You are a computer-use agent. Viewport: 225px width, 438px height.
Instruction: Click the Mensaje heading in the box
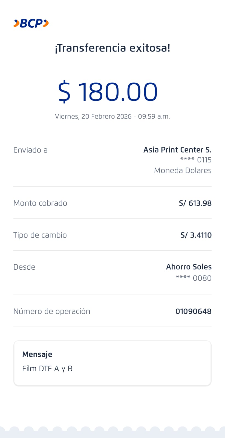[37, 354]
